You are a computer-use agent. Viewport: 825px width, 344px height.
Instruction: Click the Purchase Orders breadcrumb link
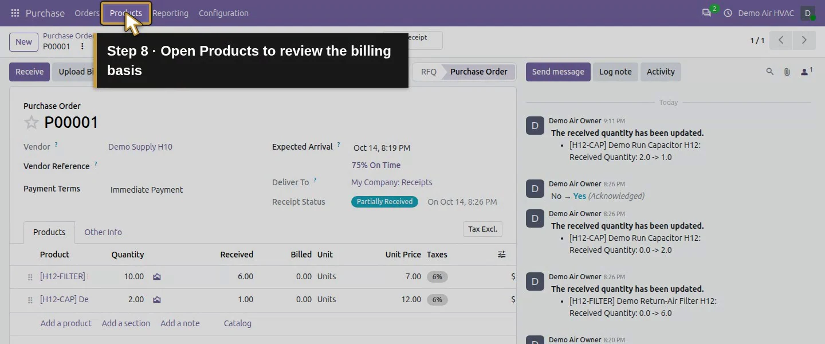[x=69, y=36]
